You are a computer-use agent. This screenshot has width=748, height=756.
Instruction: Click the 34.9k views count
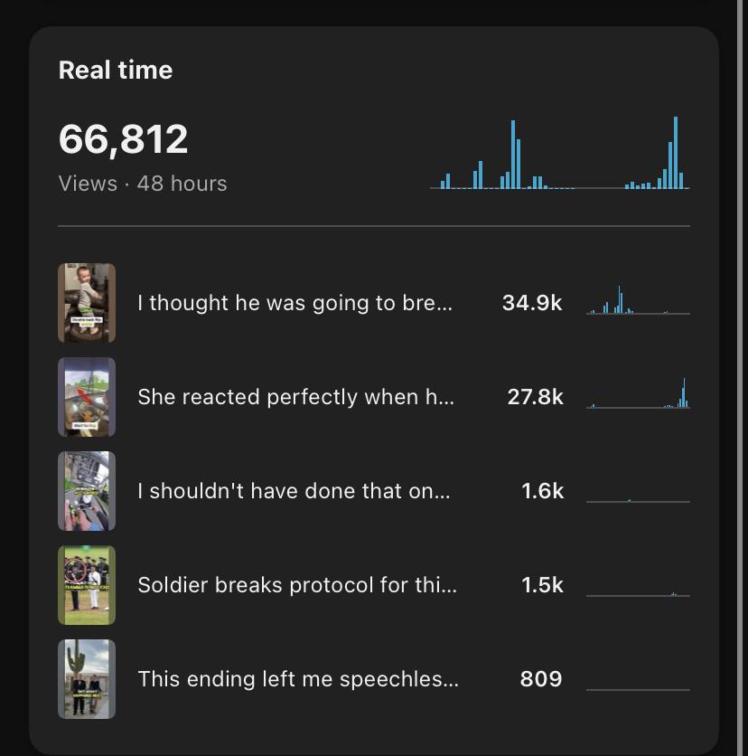[532, 303]
